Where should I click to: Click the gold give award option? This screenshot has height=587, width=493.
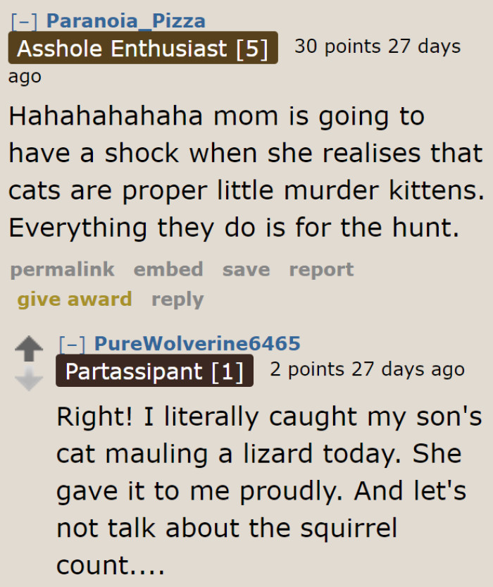(75, 299)
